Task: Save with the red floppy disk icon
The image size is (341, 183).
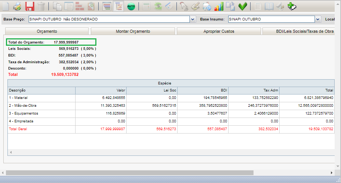Action: tap(30, 6)
